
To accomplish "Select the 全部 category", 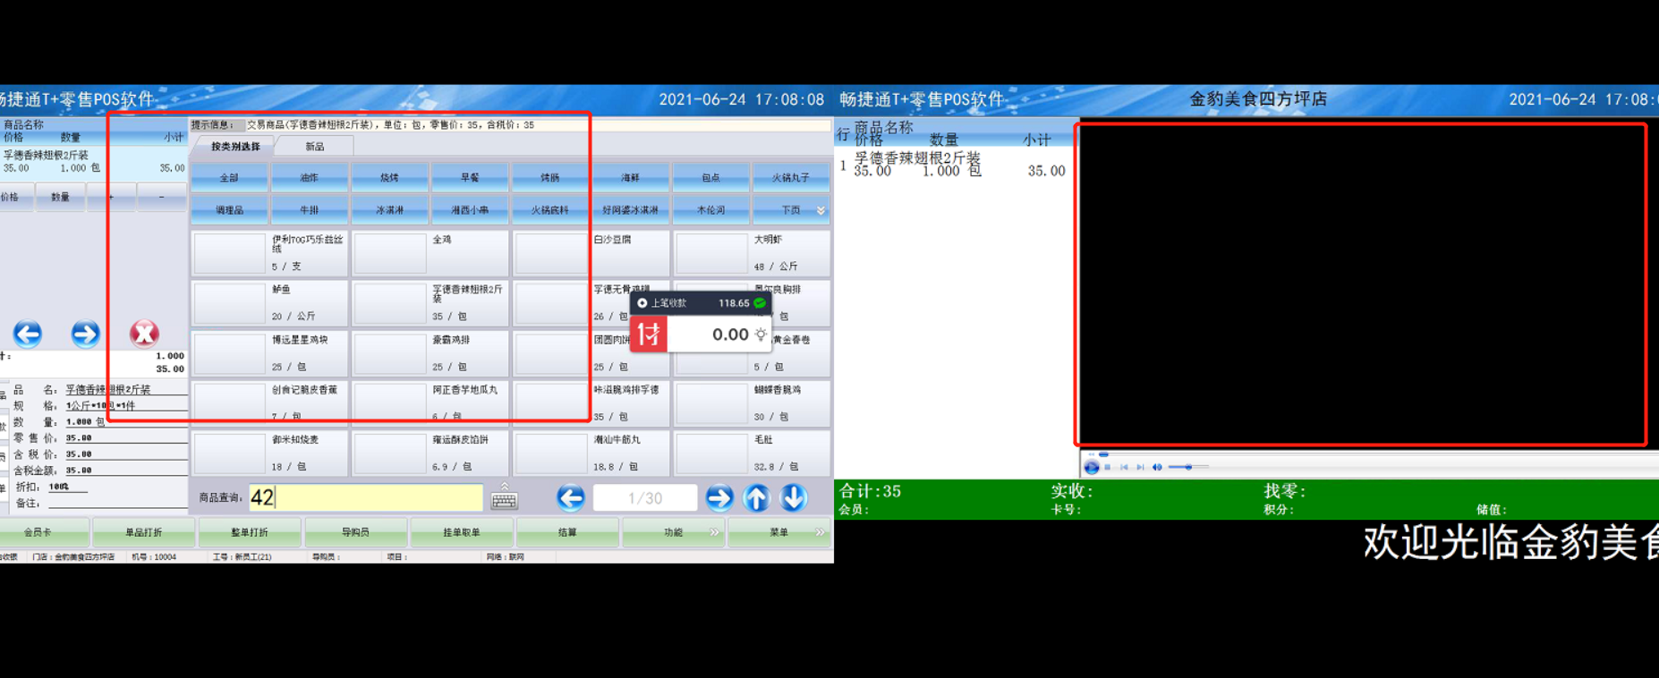I will coord(229,178).
